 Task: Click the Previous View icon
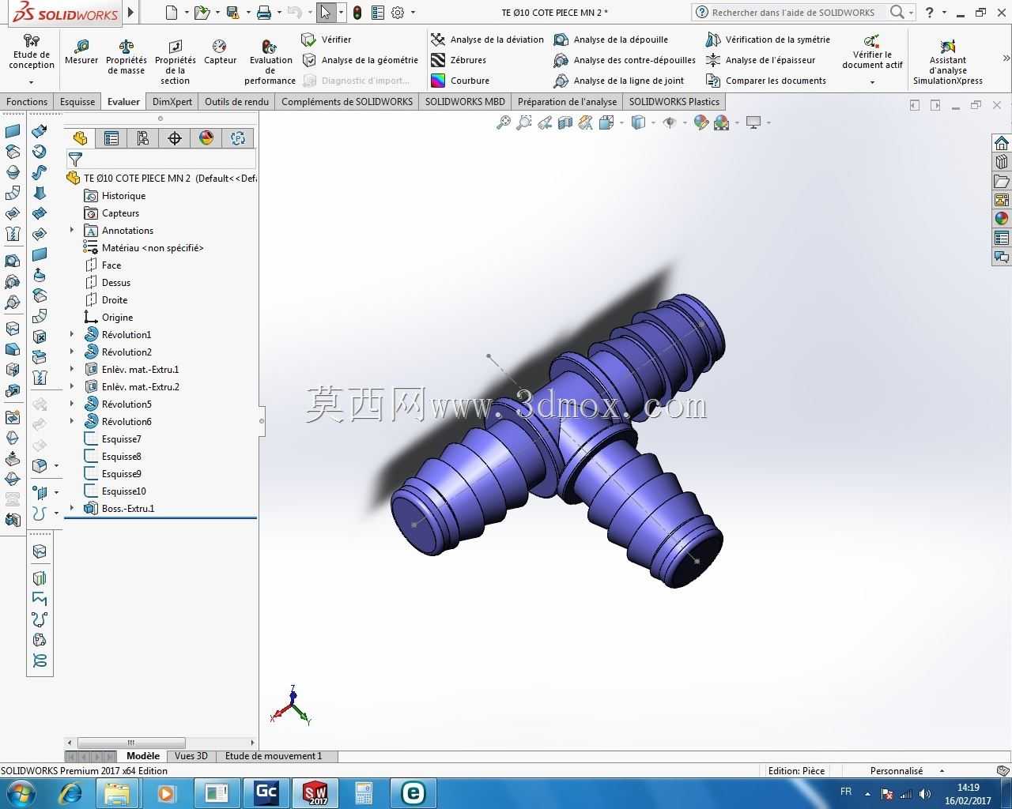(544, 122)
